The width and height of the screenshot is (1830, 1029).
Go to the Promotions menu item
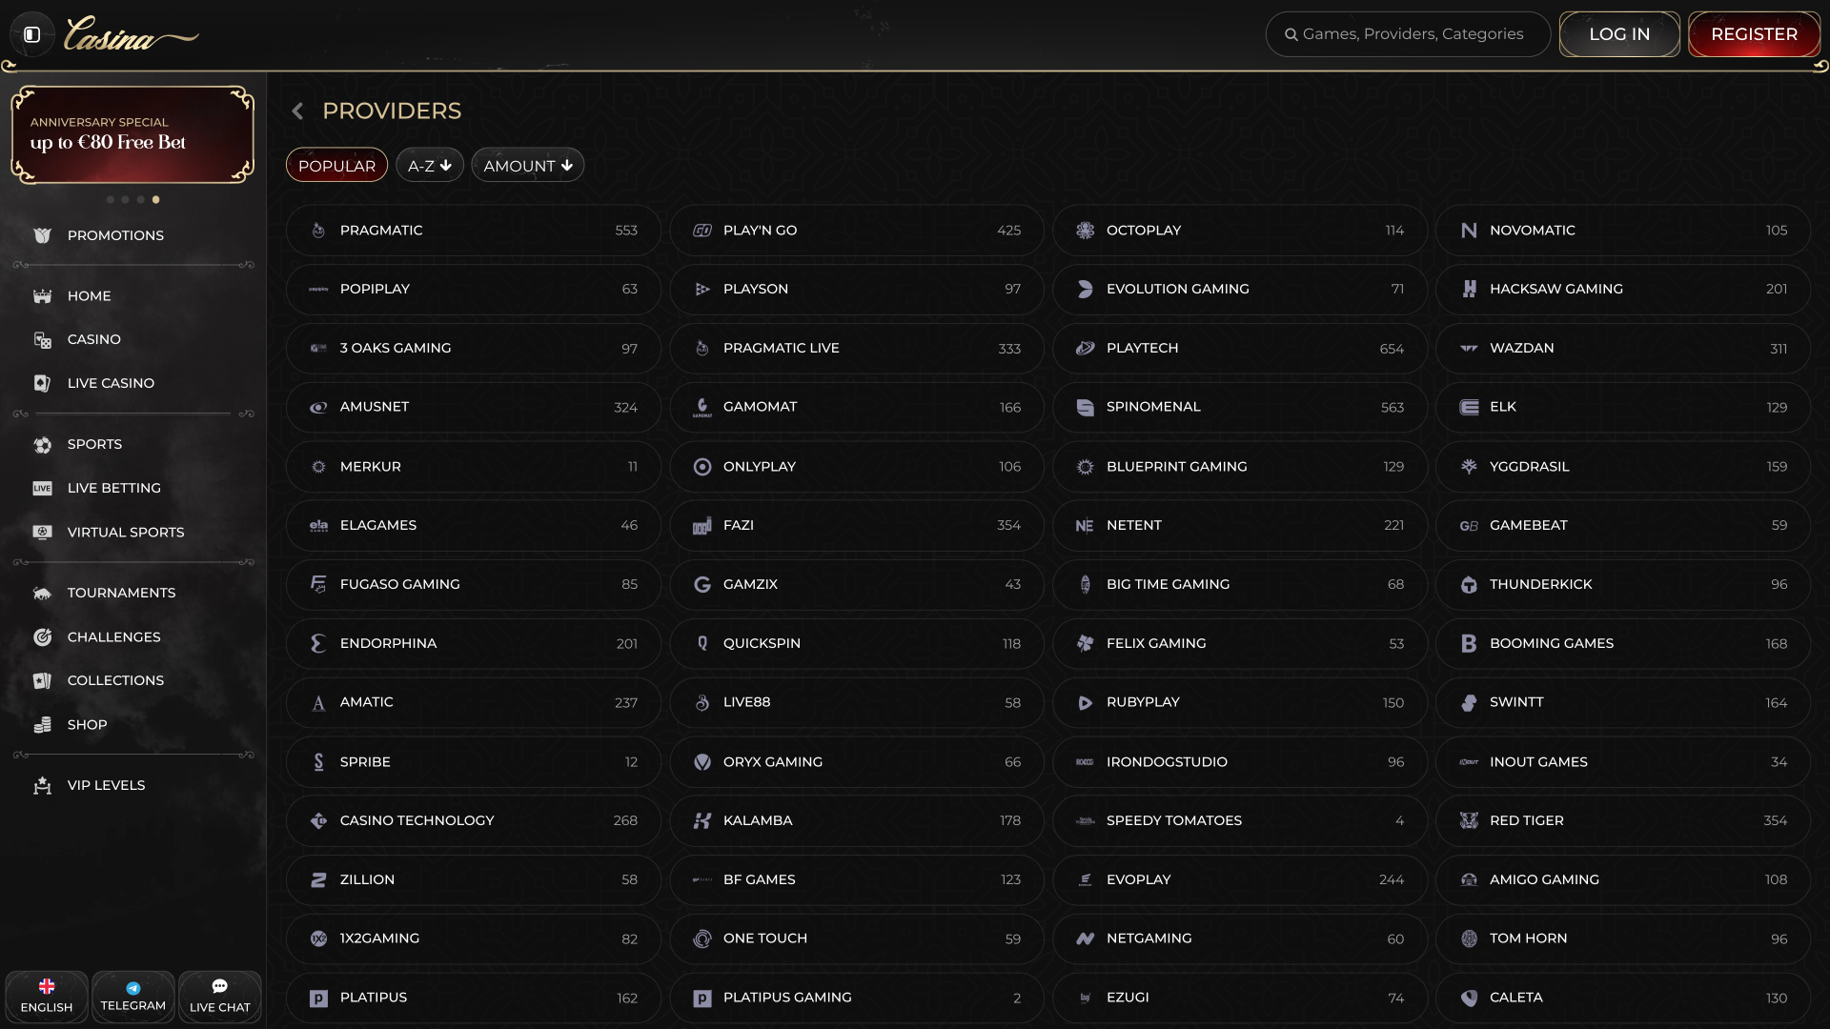[x=115, y=235]
